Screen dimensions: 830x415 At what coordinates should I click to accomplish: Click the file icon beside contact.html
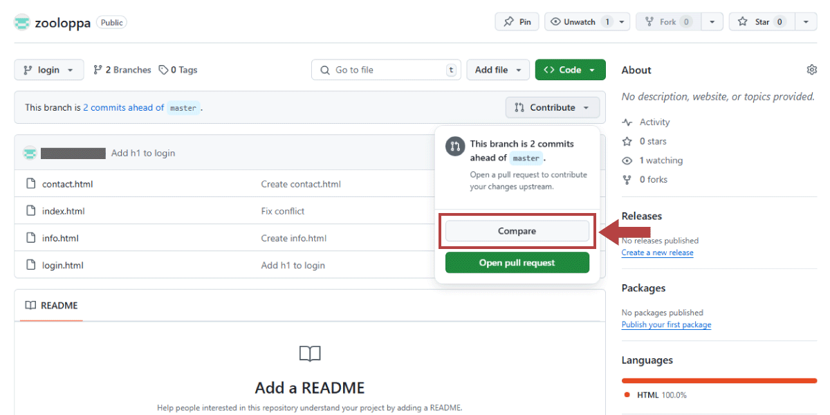(30, 184)
